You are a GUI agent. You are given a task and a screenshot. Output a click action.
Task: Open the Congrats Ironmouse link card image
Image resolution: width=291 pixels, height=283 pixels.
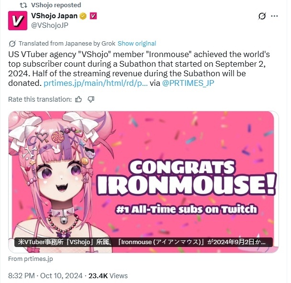[143, 182]
